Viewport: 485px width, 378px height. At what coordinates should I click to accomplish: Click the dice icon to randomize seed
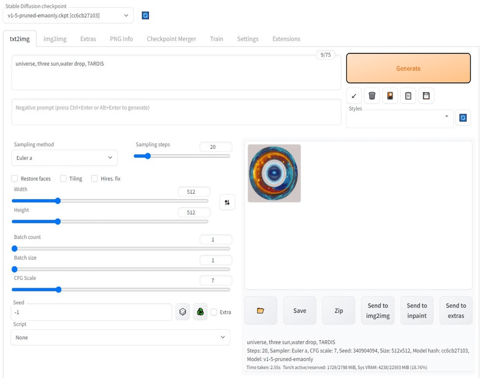point(183,311)
